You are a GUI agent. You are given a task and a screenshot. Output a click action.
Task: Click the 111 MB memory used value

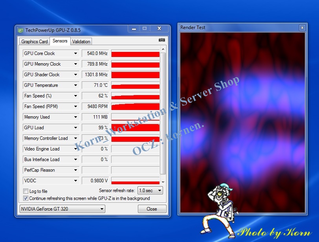click(x=95, y=117)
